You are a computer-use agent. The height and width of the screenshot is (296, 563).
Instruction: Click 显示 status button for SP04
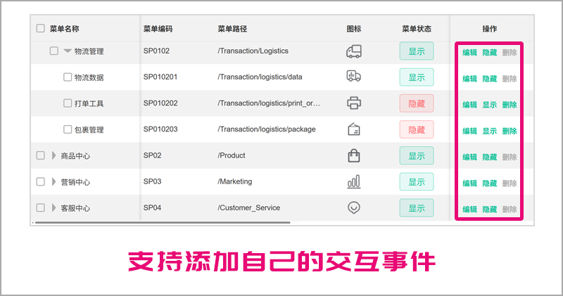[x=417, y=208]
